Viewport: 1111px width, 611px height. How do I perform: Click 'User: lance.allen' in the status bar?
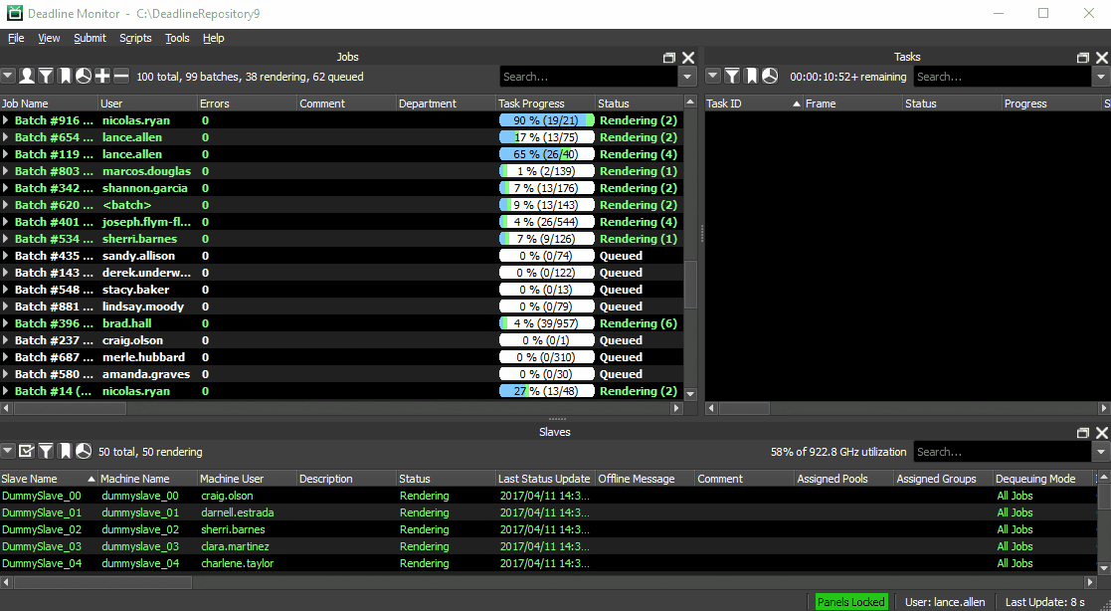click(945, 602)
